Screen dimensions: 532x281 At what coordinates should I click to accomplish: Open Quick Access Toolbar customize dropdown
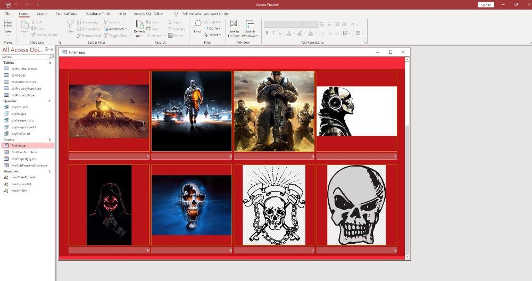coord(38,5)
